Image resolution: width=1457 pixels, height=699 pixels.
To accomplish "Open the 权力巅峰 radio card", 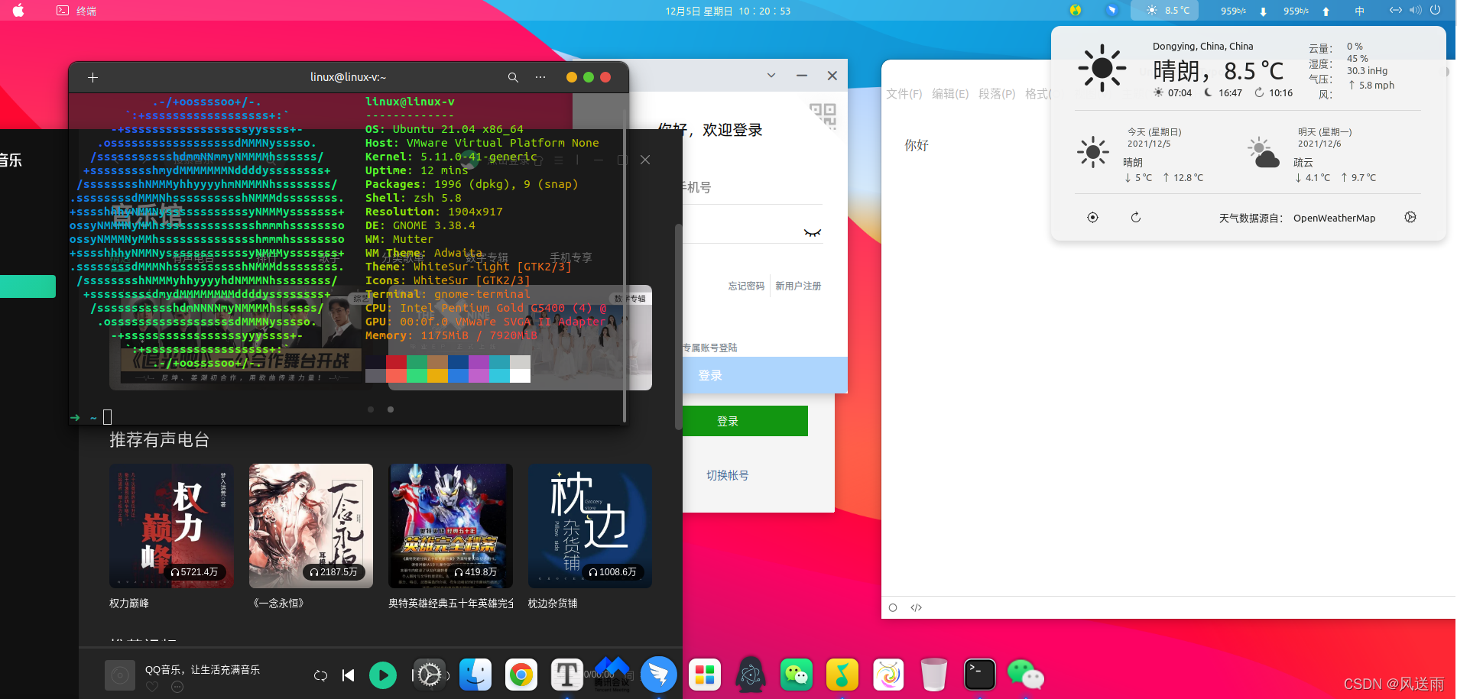I will pos(171,526).
